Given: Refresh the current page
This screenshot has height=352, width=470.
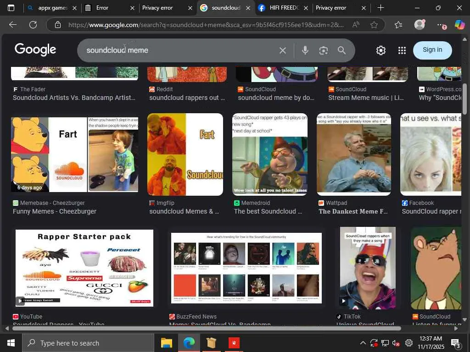Looking at the screenshot, I should [33, 25].
